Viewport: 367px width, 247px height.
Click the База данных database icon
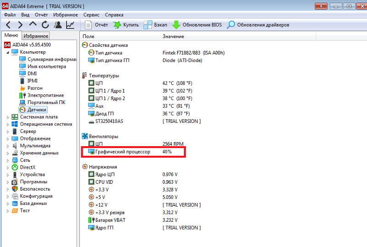[15, 203]
